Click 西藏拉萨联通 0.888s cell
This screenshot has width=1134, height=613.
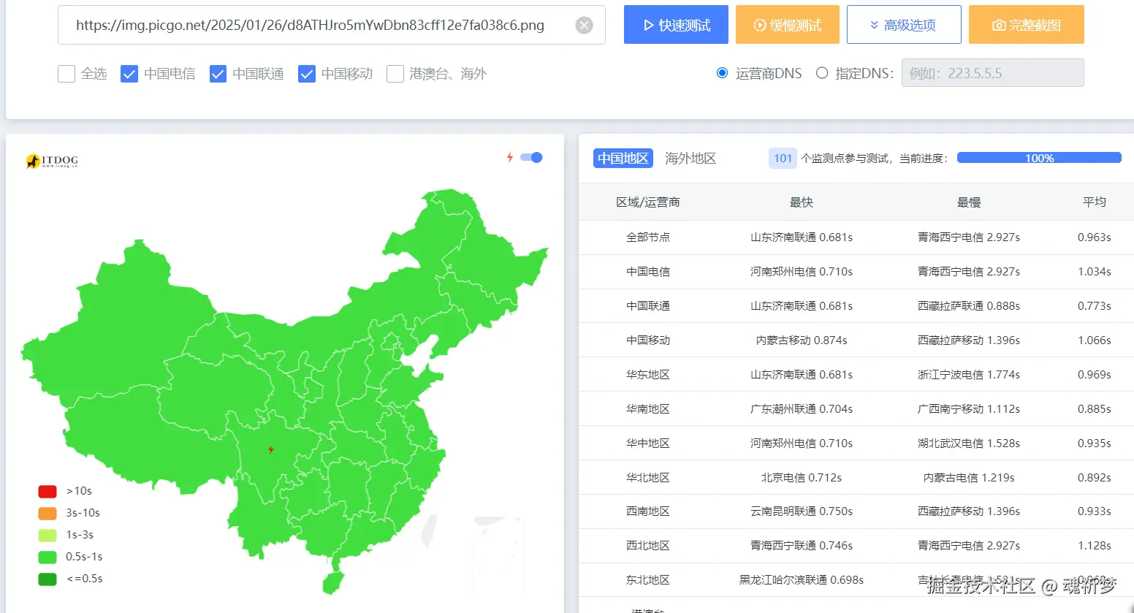click(x=969, y=306)
